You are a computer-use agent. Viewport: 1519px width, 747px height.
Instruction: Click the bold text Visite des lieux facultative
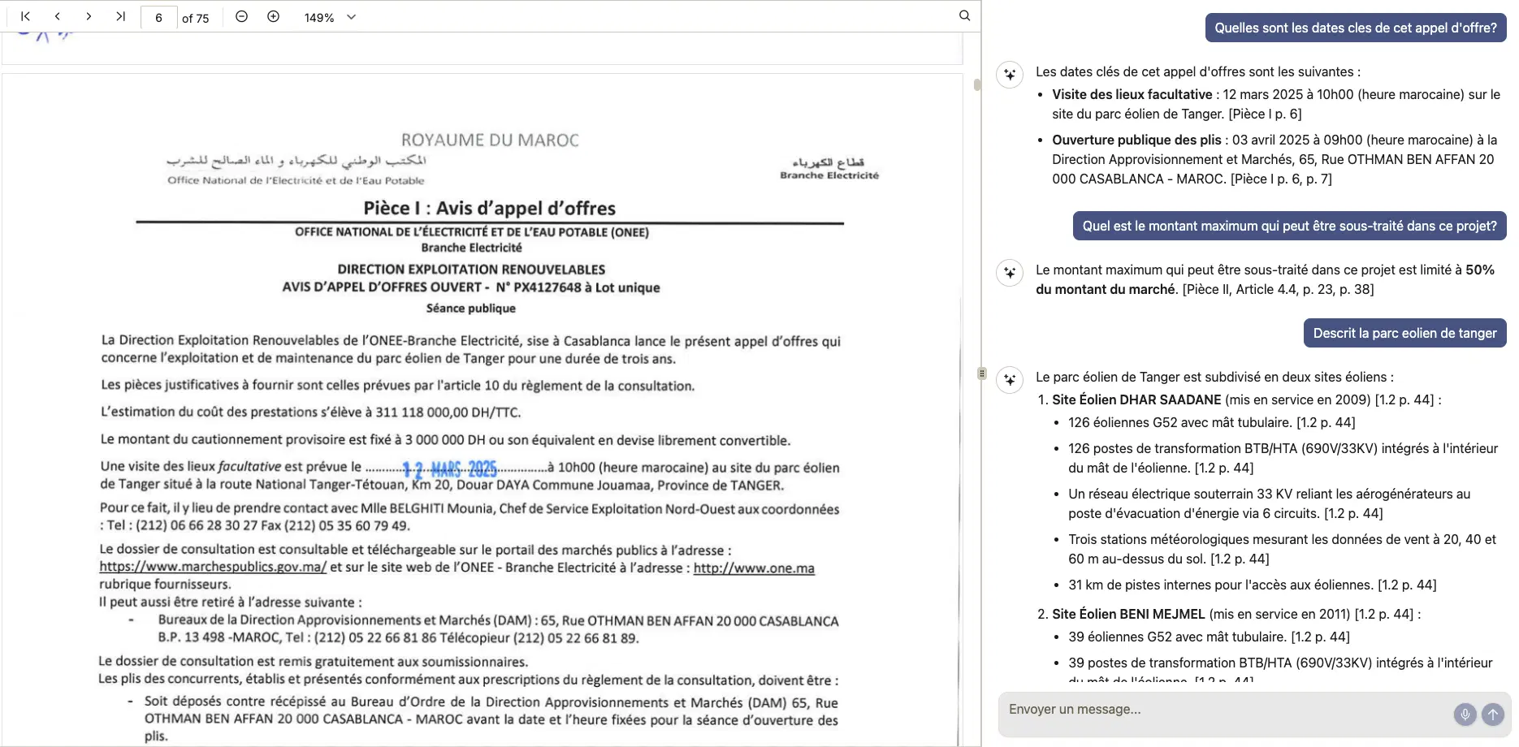coord(1132,94)
